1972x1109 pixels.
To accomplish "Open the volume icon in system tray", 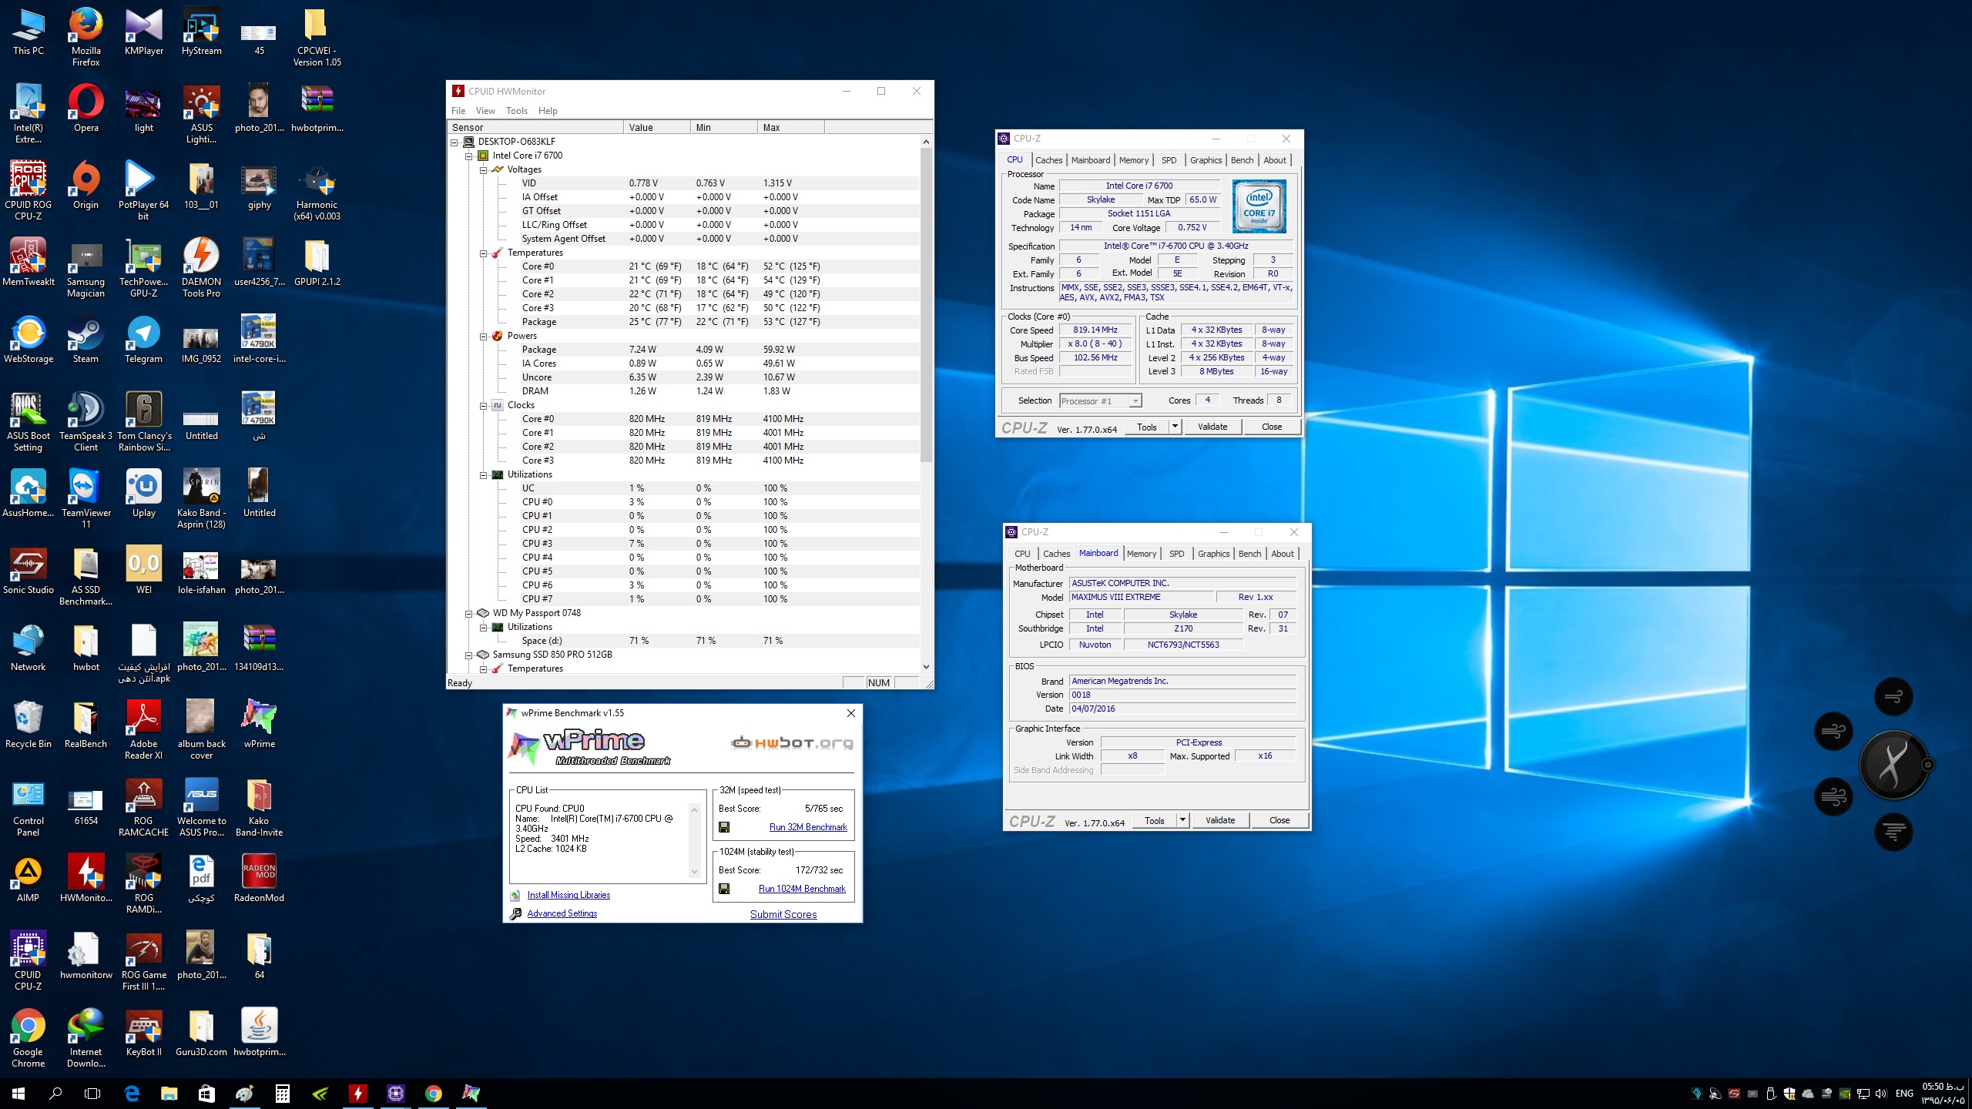I will pos(1881,1094).
